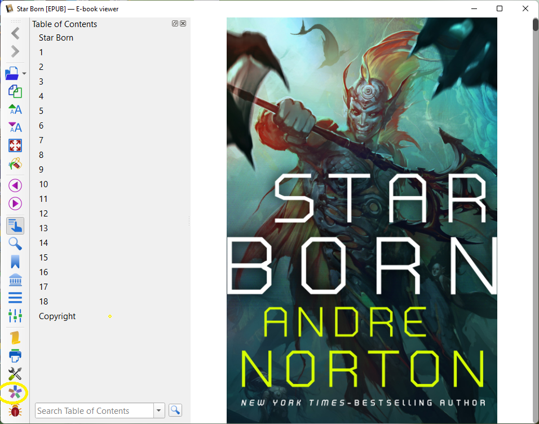Open the bookmarks icon

click(x=15, y=262)
